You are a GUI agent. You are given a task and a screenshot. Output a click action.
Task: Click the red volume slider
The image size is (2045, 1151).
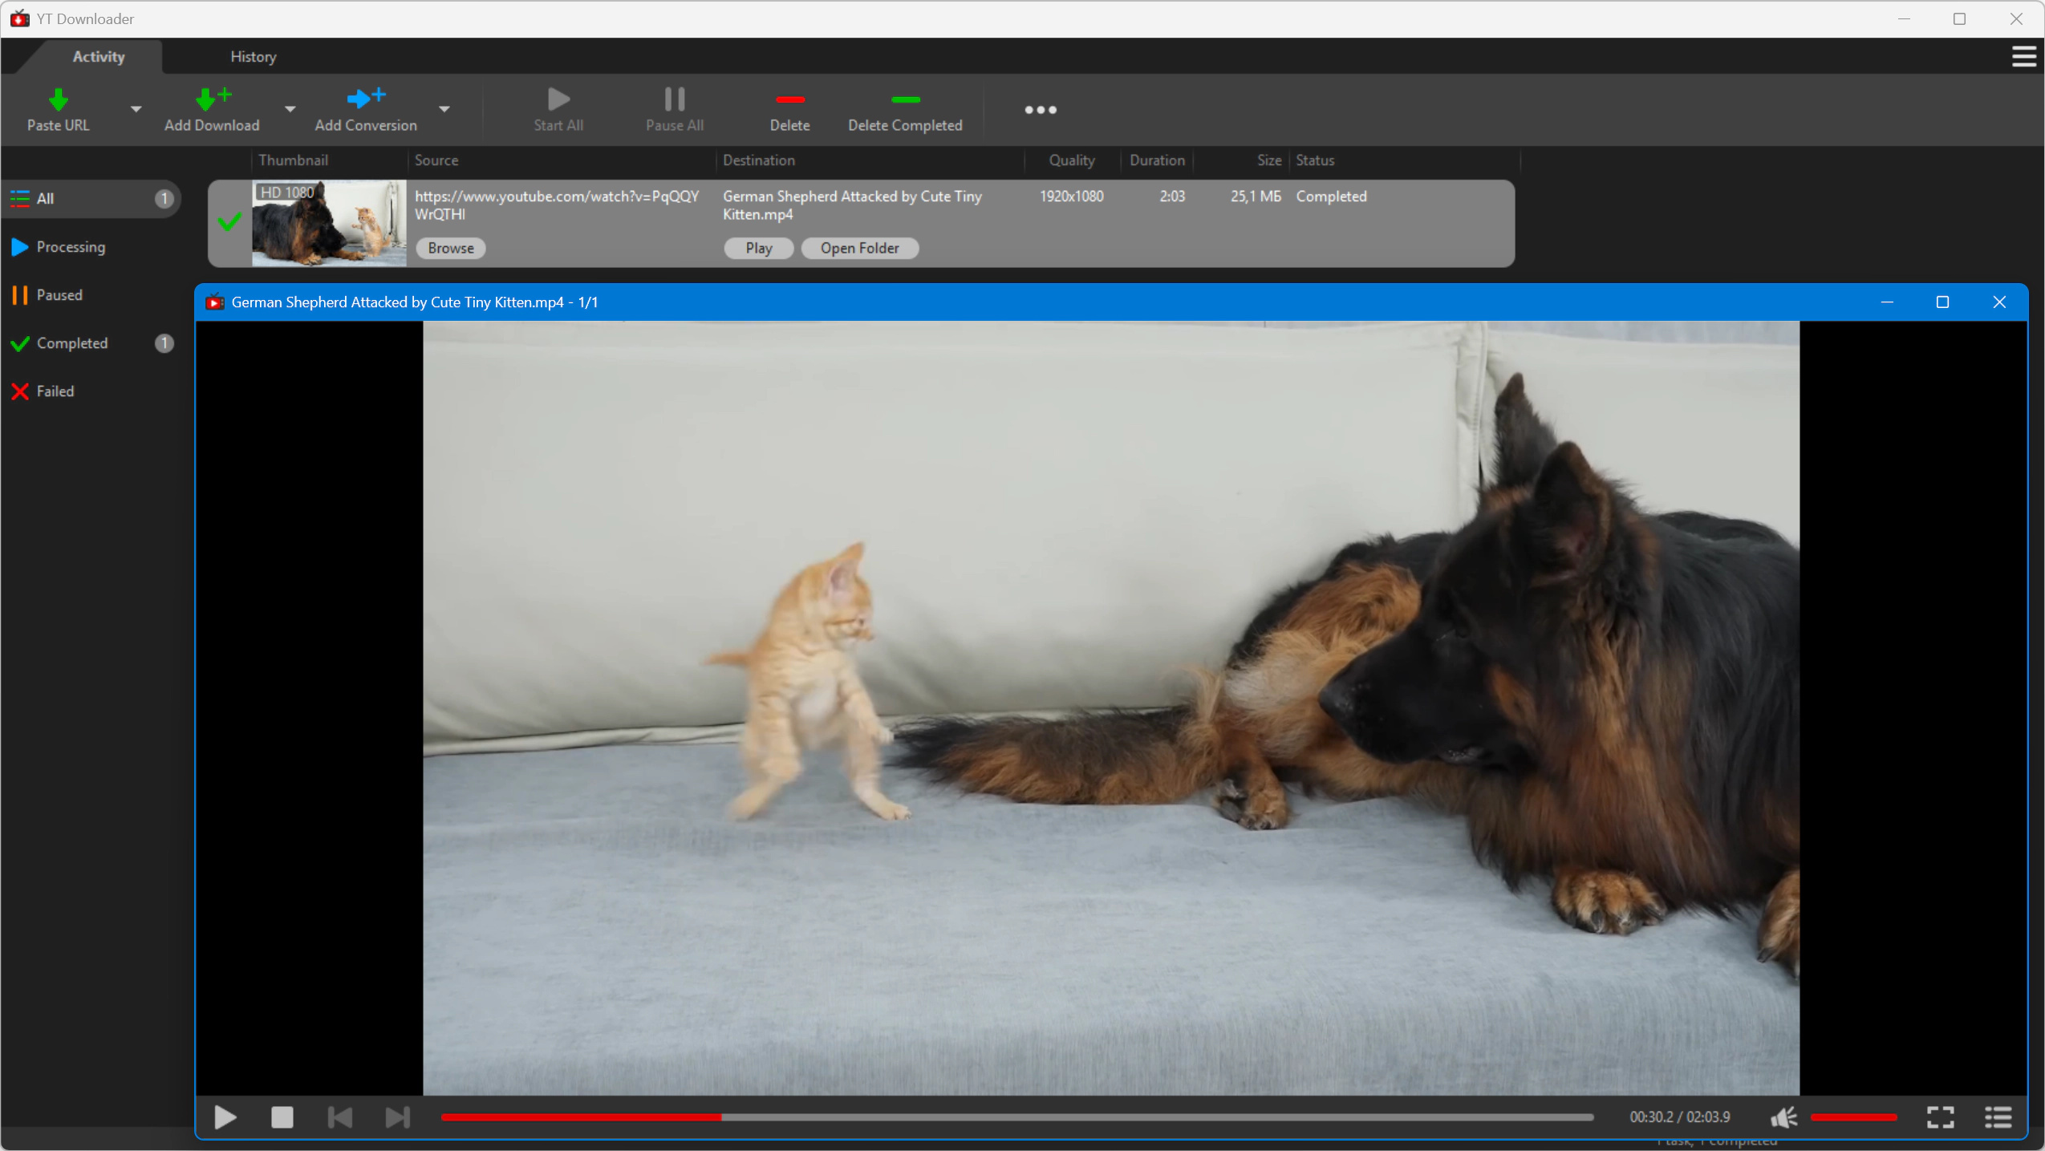[1853, 1117]
